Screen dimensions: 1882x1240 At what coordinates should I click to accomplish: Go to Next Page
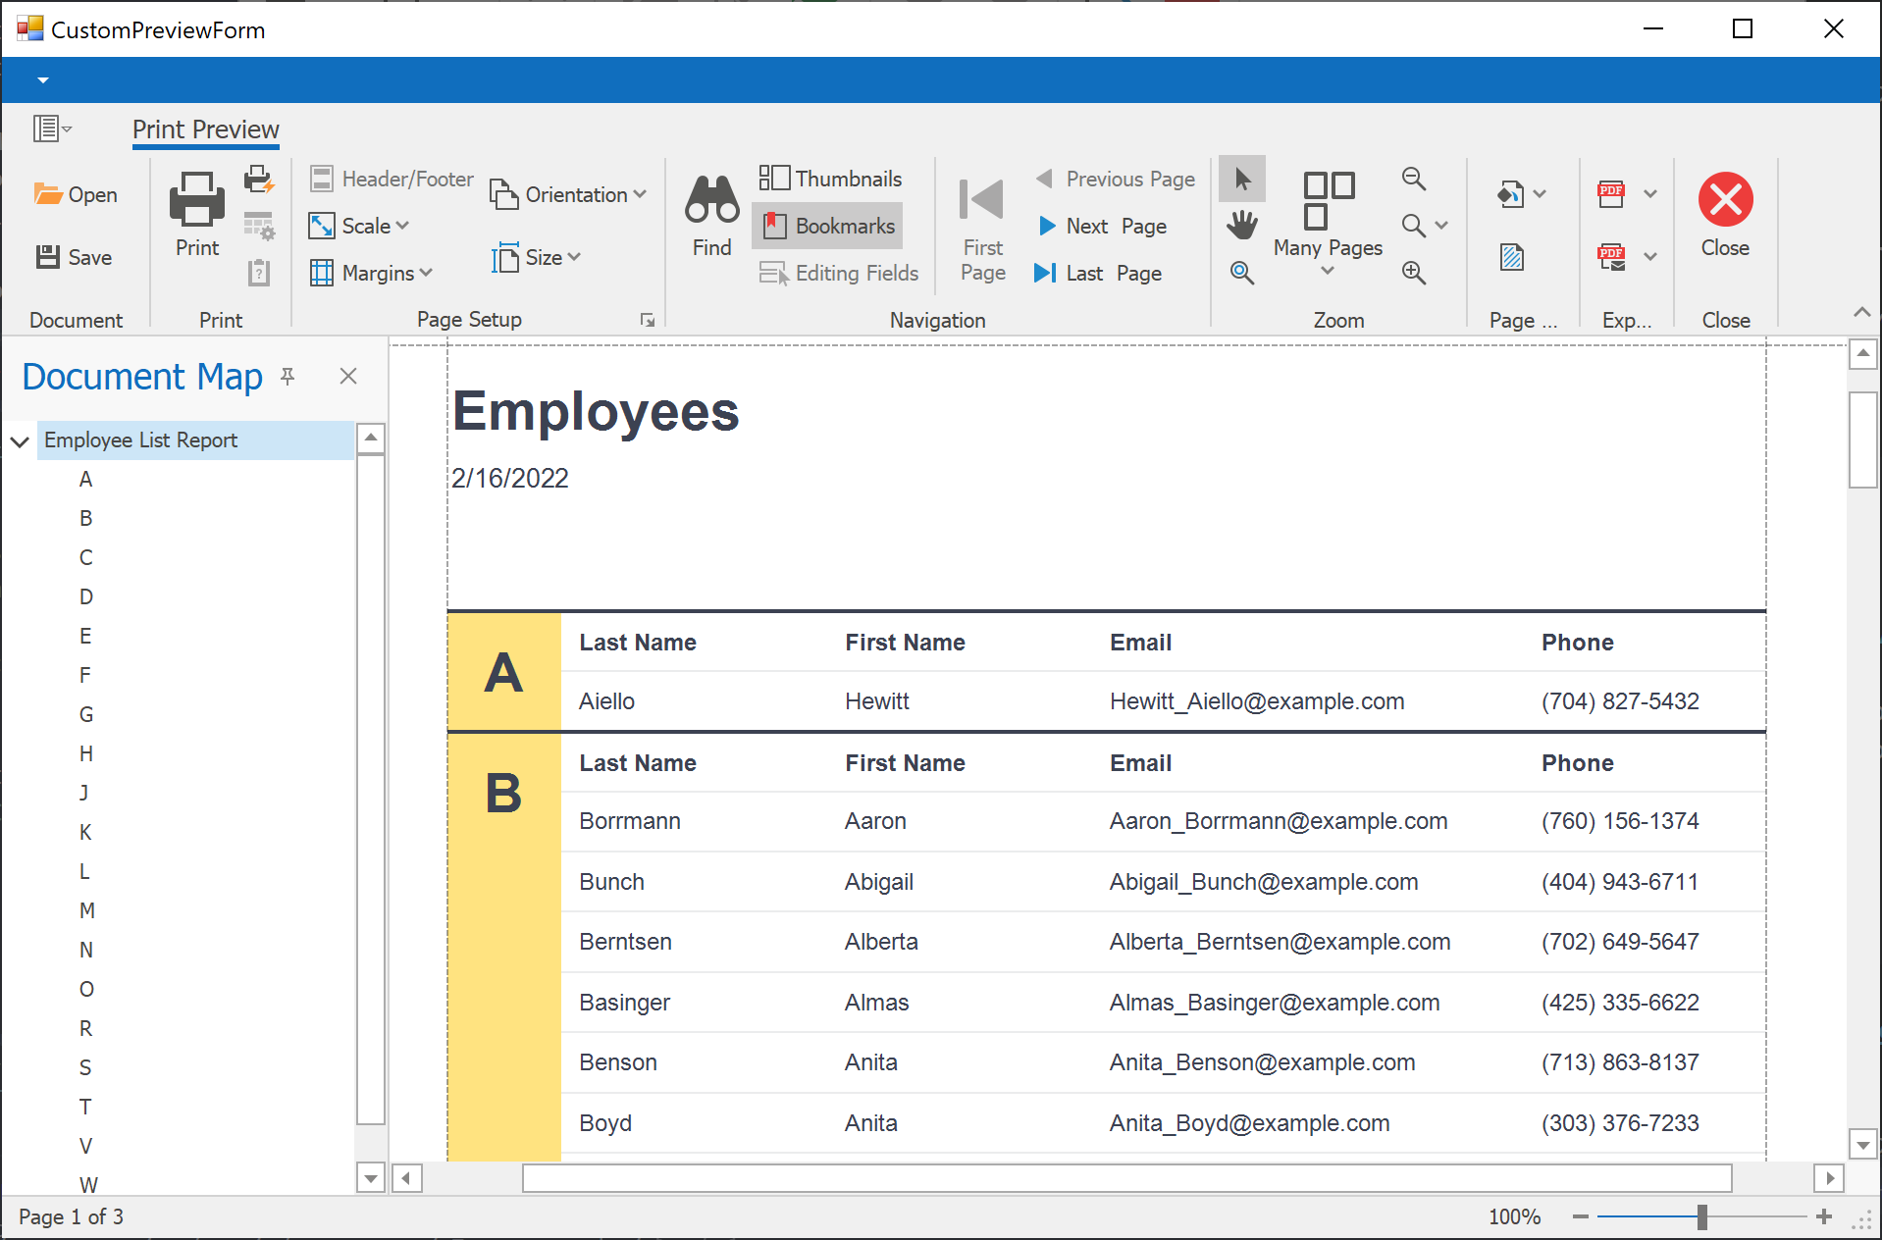[1102, 226]
